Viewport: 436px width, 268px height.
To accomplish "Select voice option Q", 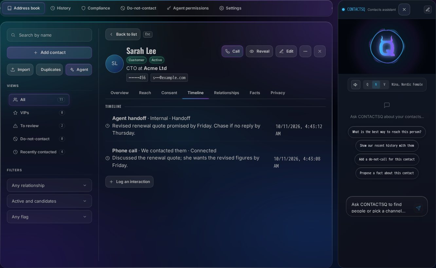I will (367, 85).
